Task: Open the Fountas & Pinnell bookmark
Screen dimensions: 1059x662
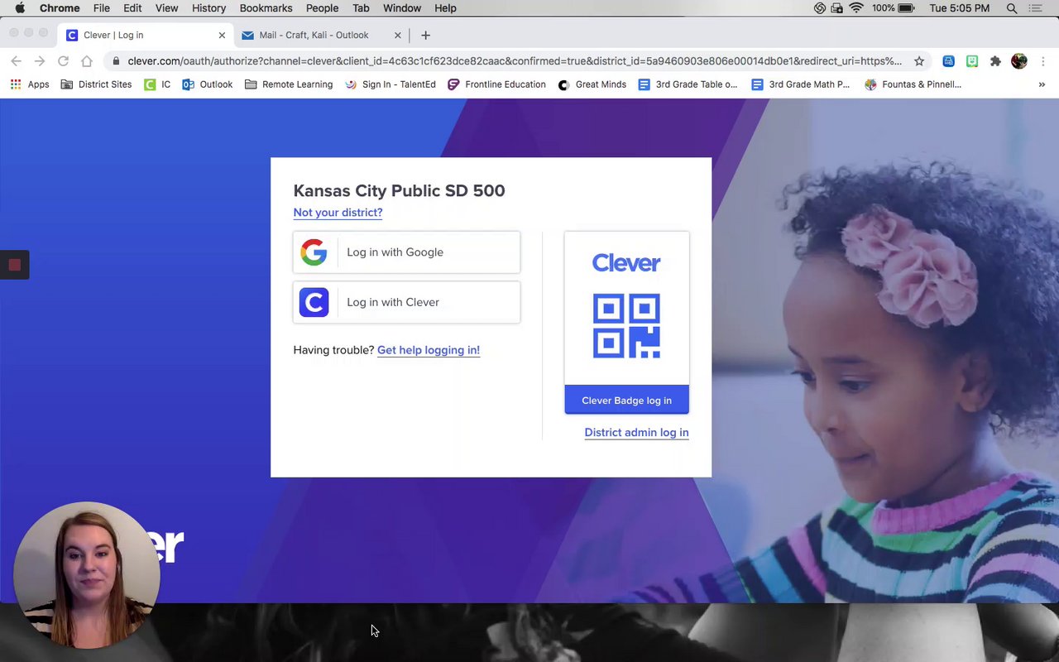Action: [x=913, y=84]
